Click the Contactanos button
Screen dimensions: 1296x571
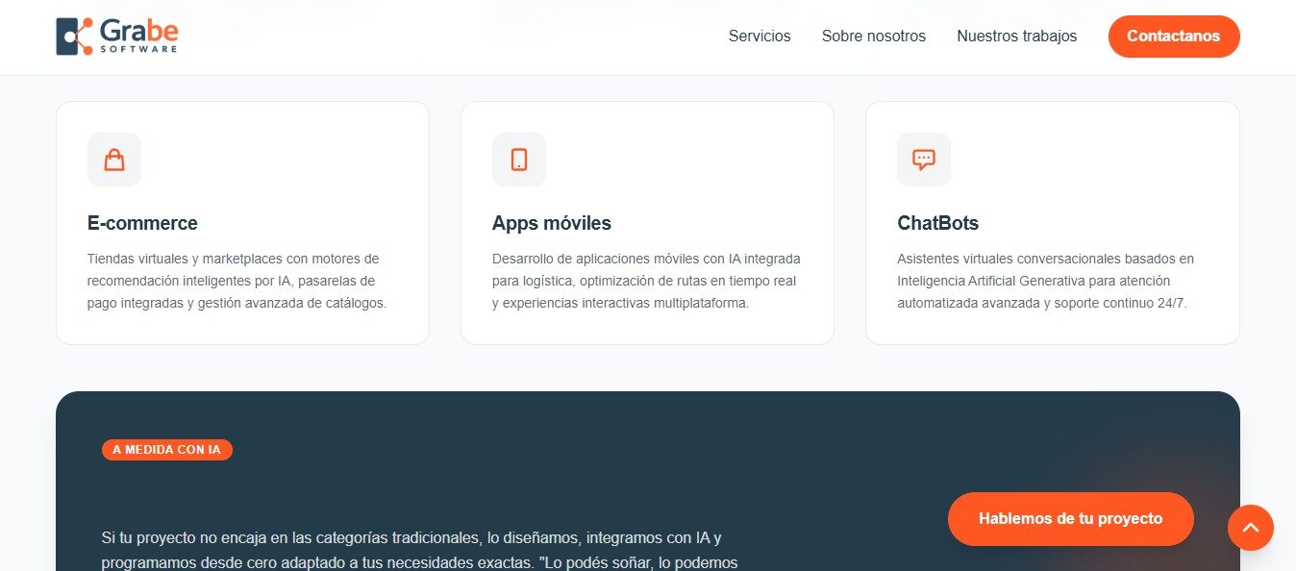(x=1174, y=37)
